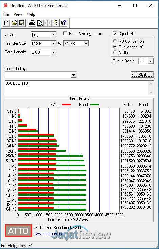The height and width of the screenshot is (249, 159).
Task: Enable Force Write Access checkbox
Action: click(x=65, y=34)
